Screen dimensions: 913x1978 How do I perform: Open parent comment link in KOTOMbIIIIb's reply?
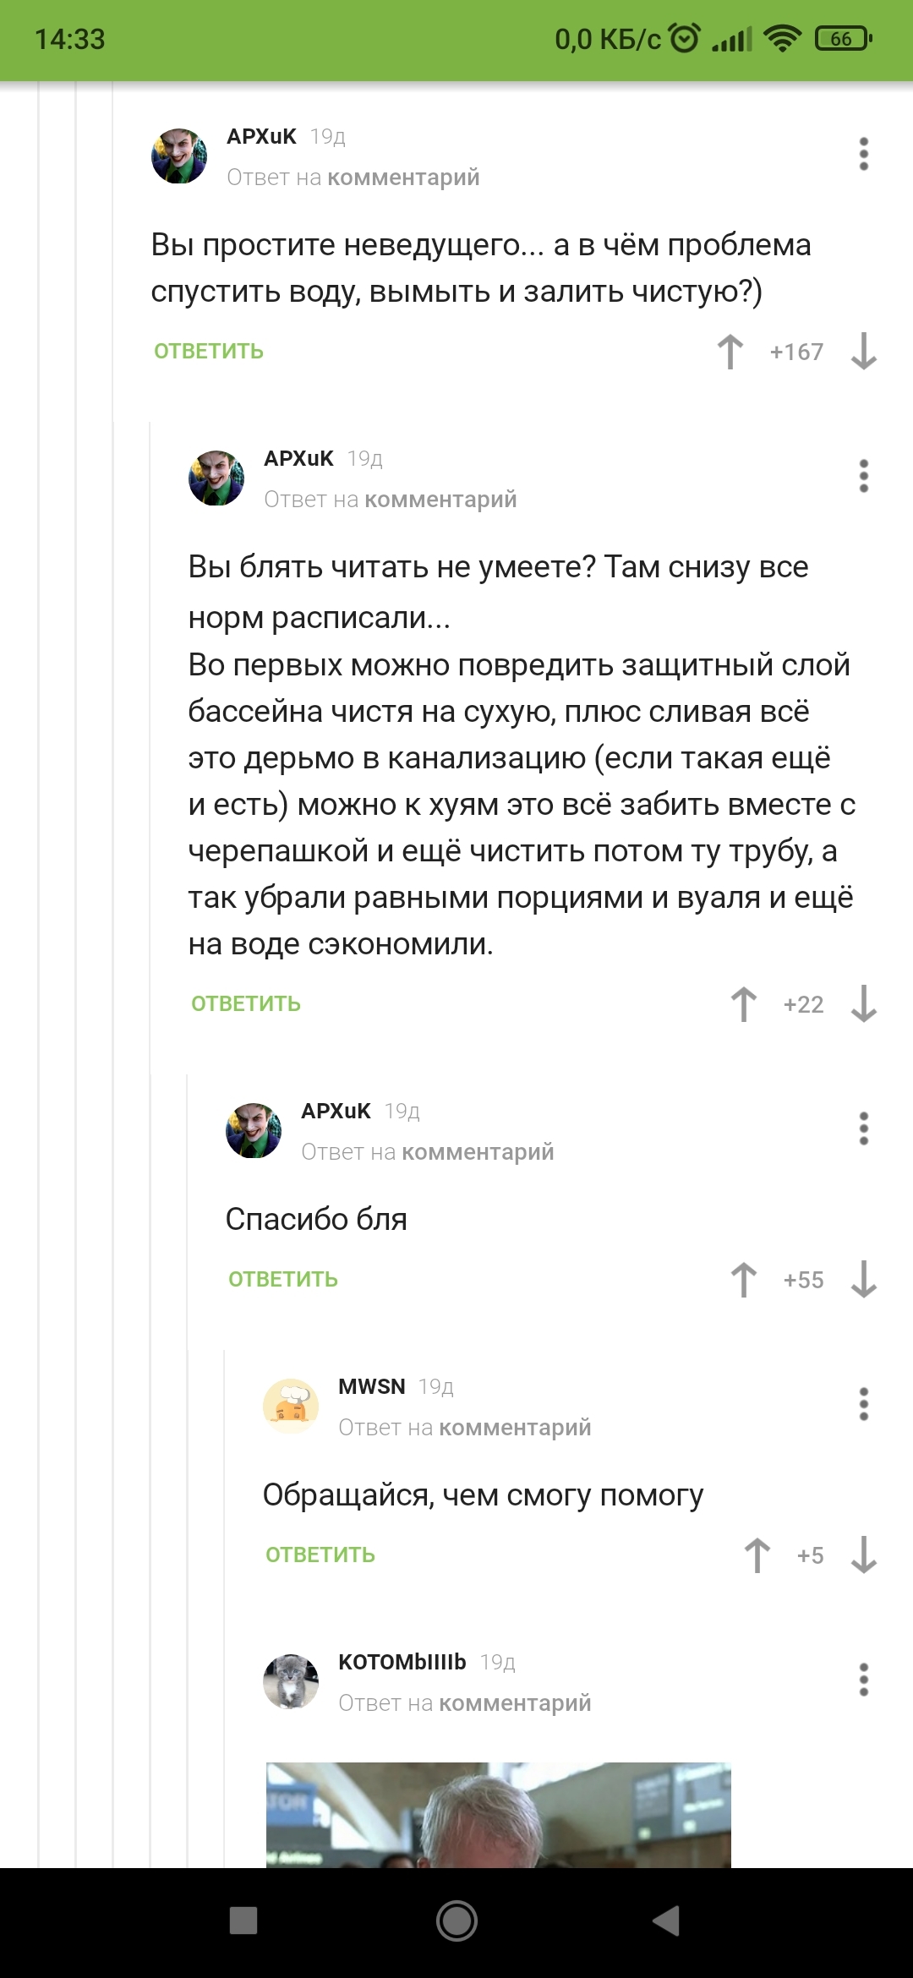[515, 1703]
